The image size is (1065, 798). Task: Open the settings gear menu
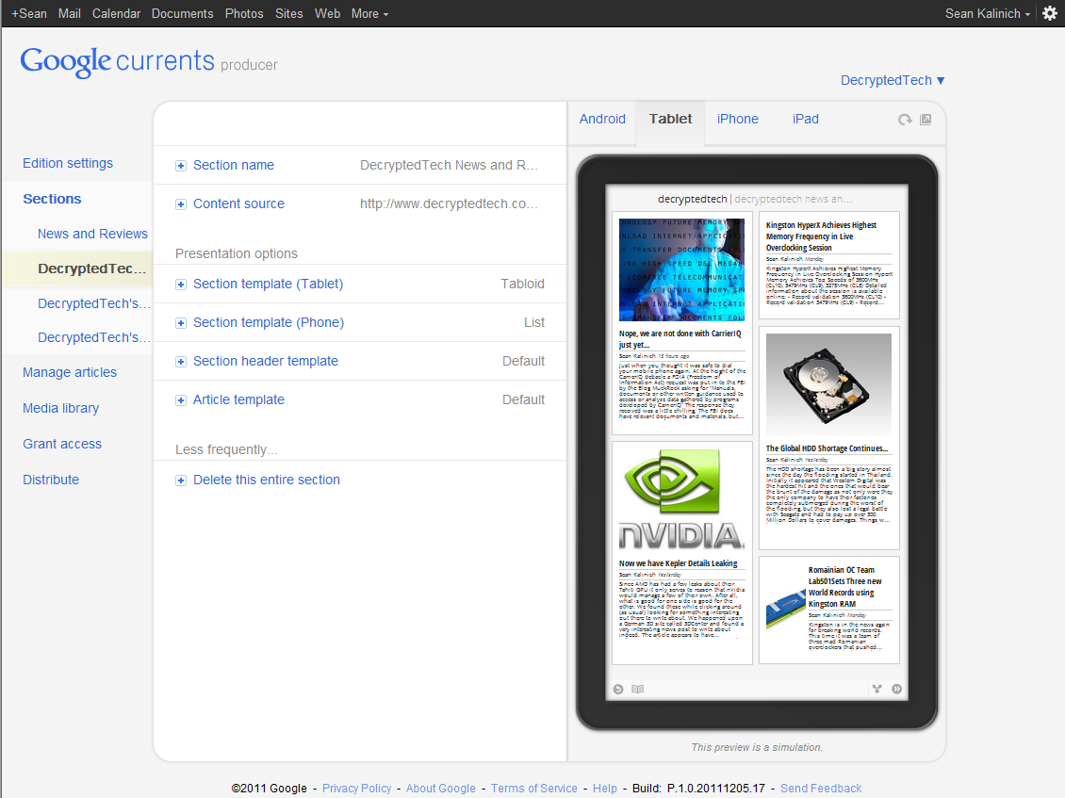click(x=1049, y=13)
